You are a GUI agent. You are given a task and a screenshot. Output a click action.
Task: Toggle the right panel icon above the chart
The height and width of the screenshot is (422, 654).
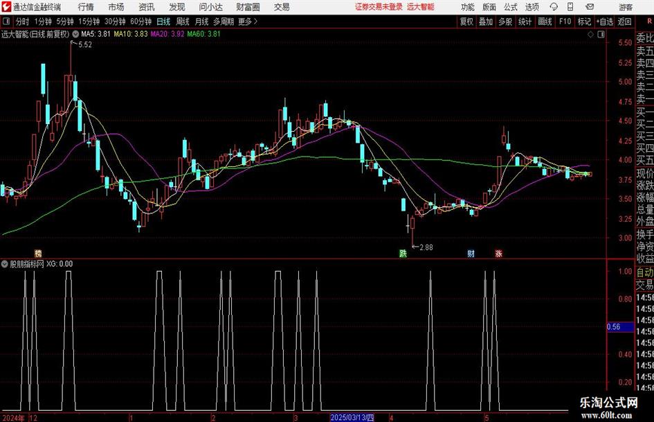coord(601,35)
